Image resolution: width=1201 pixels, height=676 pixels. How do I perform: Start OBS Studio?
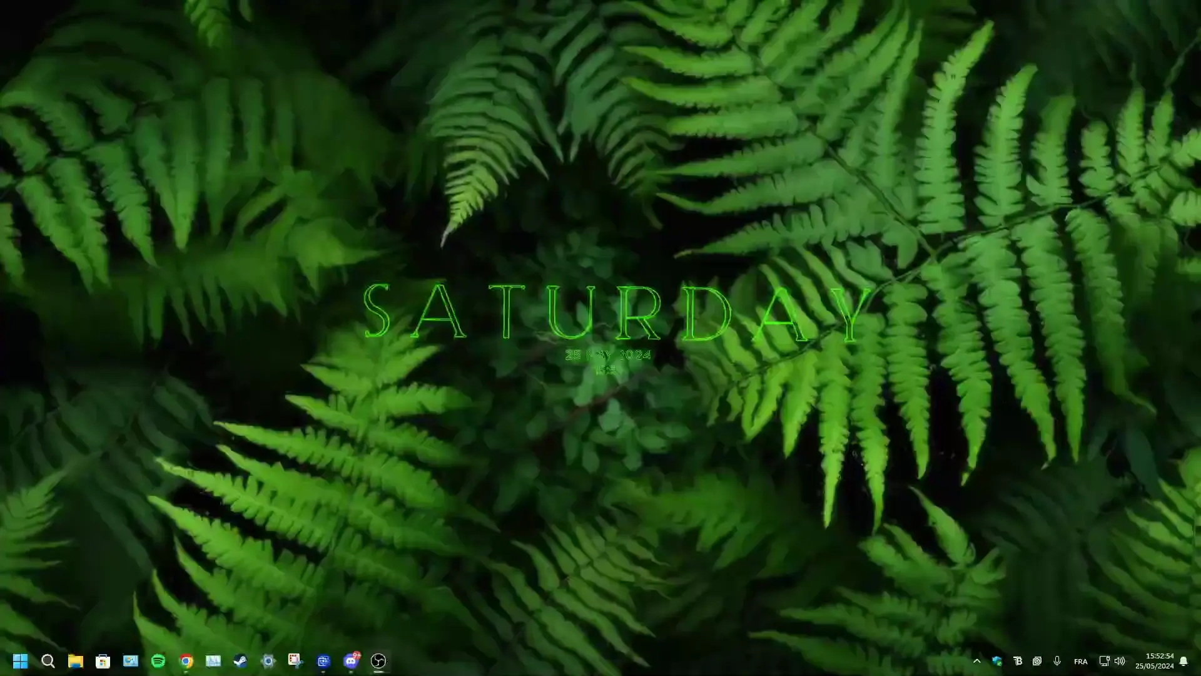[378, 660]
